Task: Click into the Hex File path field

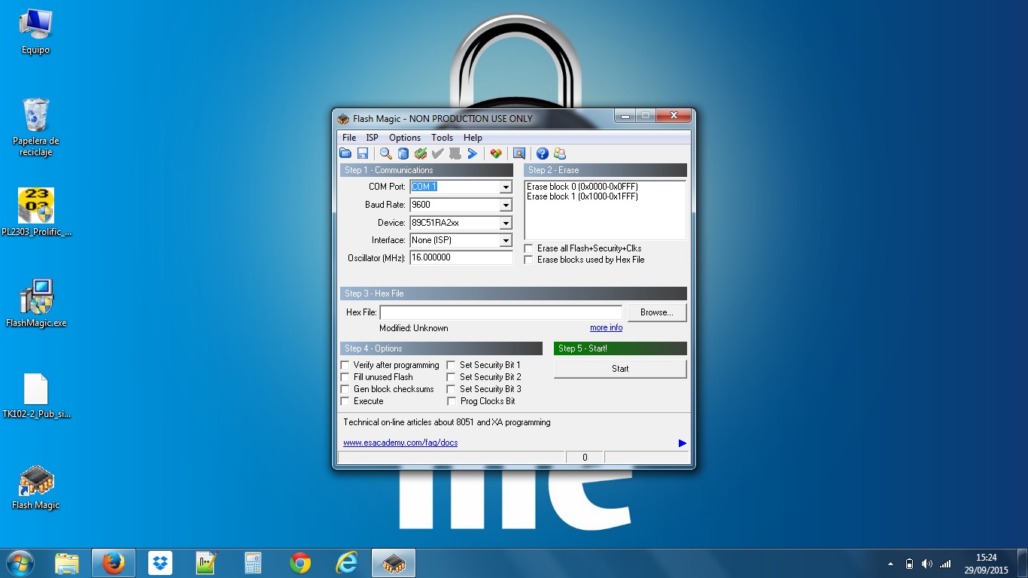Action: (x=501, y=312)
